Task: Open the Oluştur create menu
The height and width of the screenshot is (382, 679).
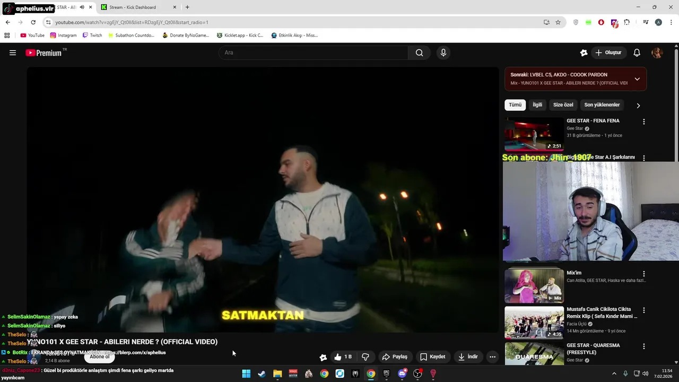Action: [608, 53]
